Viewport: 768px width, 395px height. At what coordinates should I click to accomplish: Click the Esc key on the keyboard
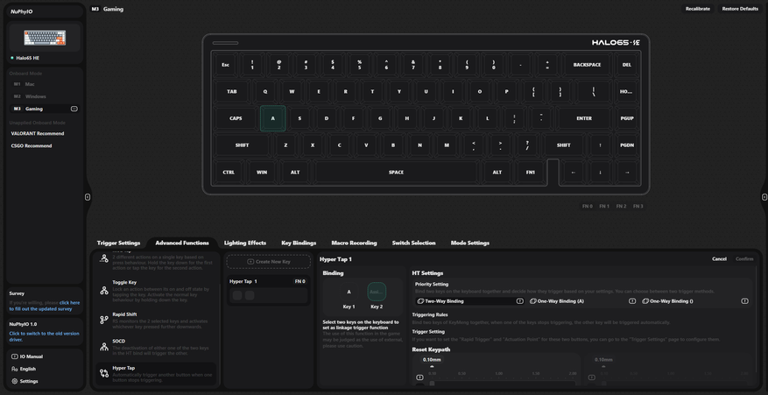(225, 65)
